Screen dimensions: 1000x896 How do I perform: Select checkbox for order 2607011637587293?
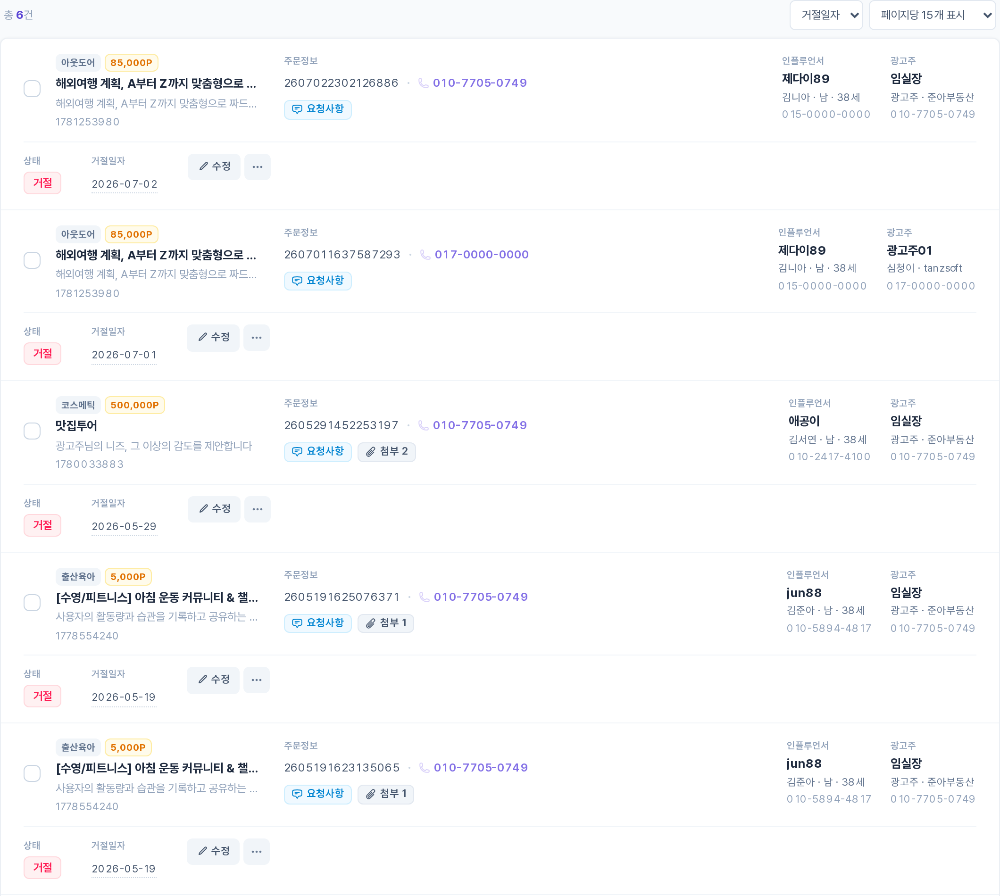(32, 260)
